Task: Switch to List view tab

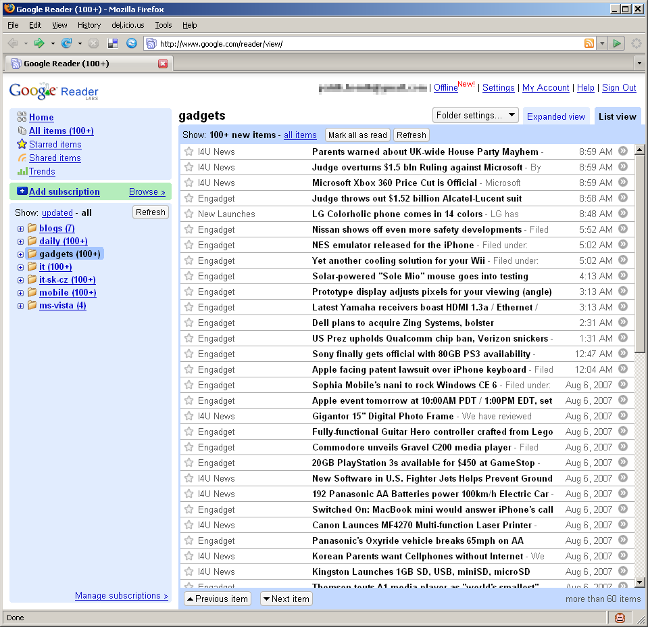Action: (x=618, y=116)
